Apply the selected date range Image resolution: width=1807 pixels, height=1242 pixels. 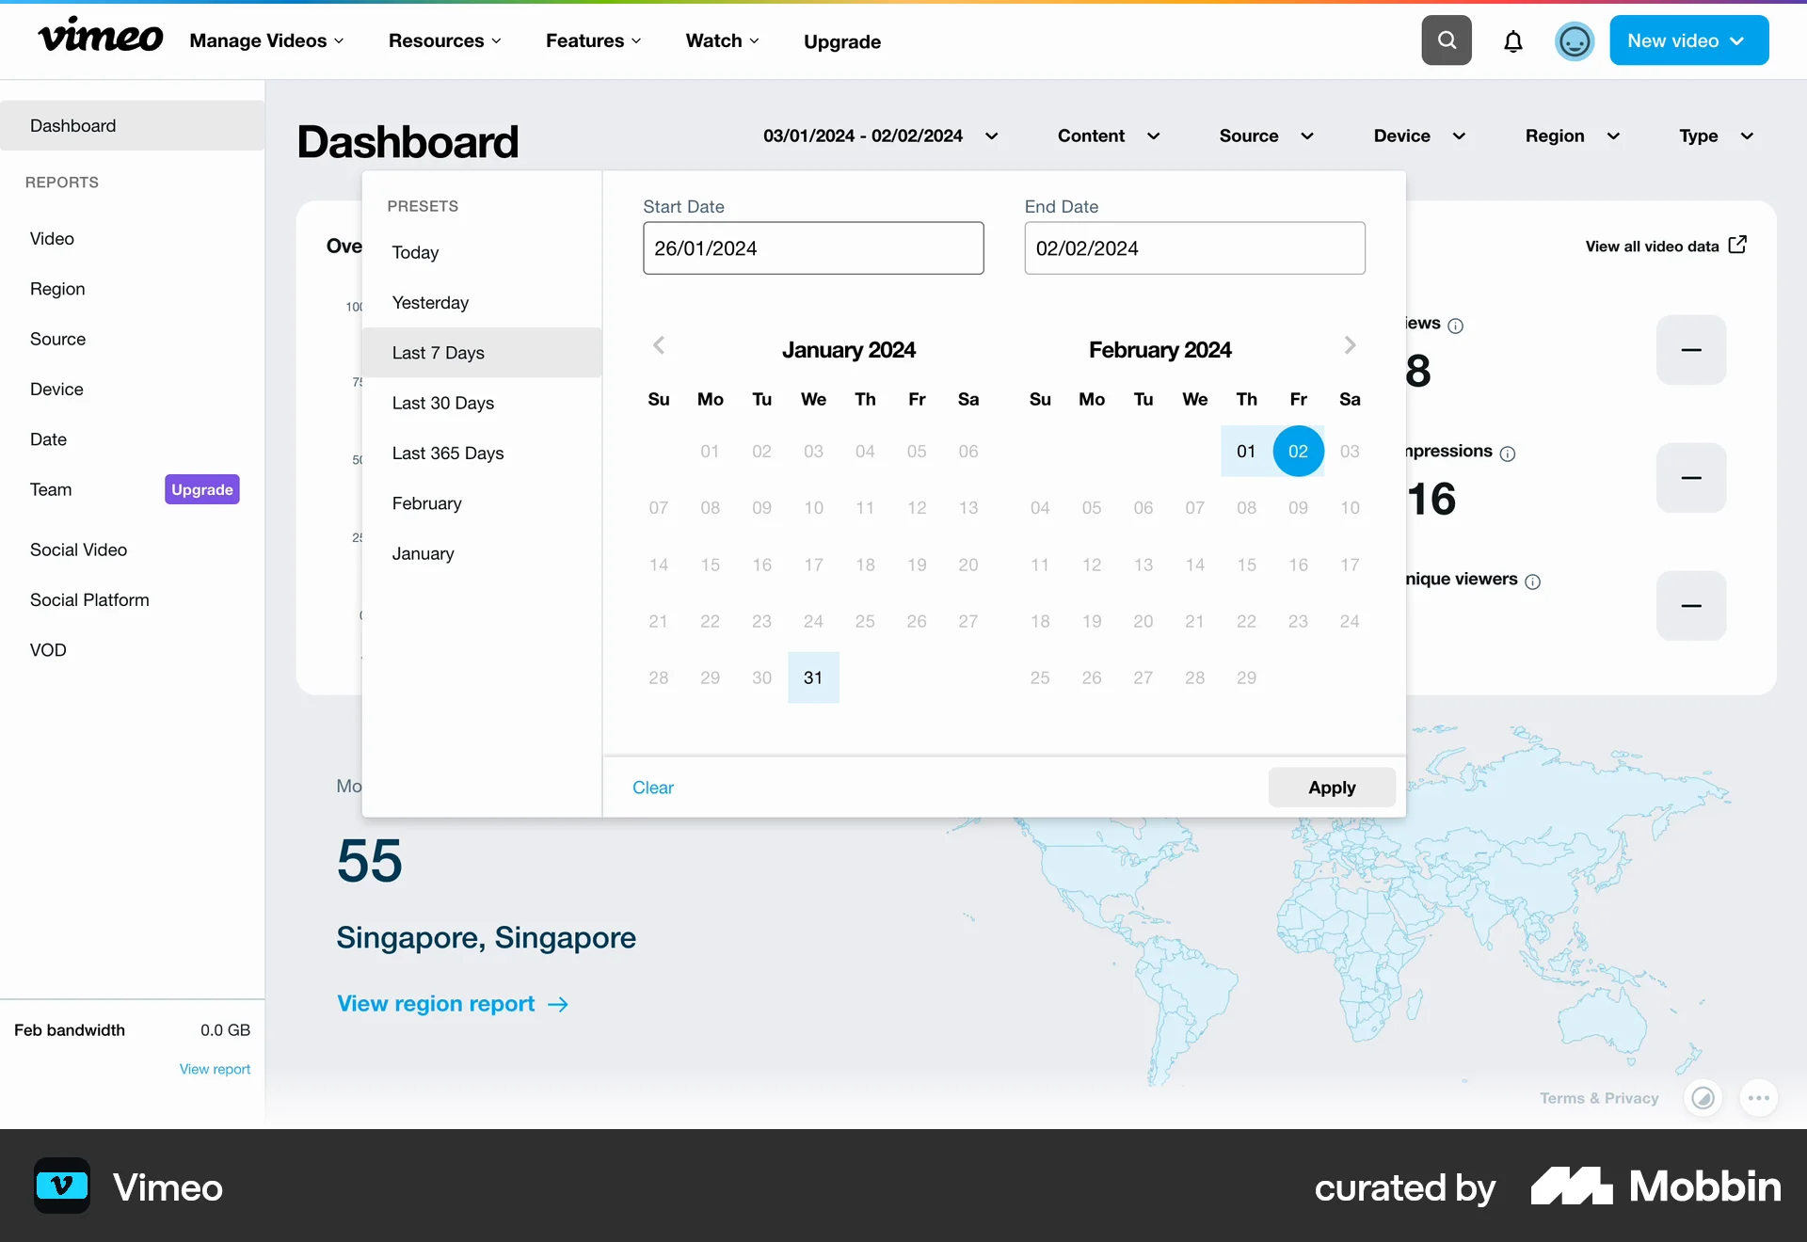pyautogui.click(x=1331, y=787)
